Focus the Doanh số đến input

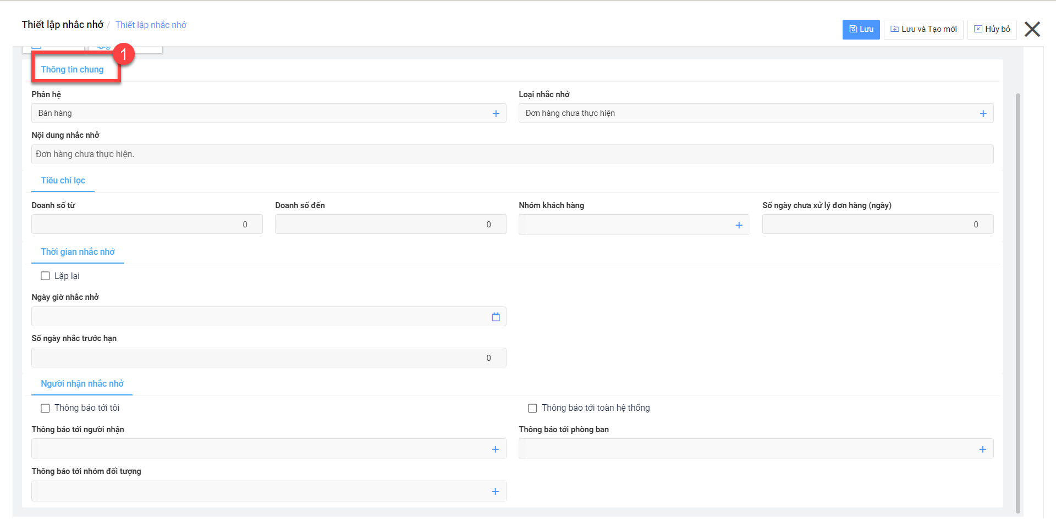391,224
